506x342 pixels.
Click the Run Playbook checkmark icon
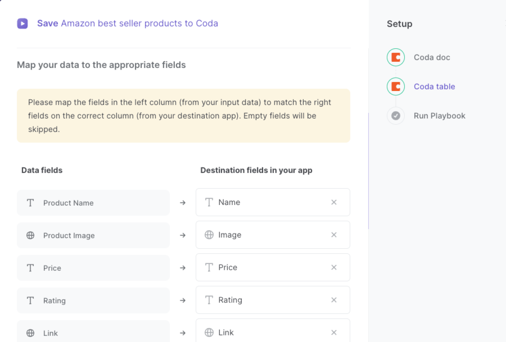tap(396, 116)
